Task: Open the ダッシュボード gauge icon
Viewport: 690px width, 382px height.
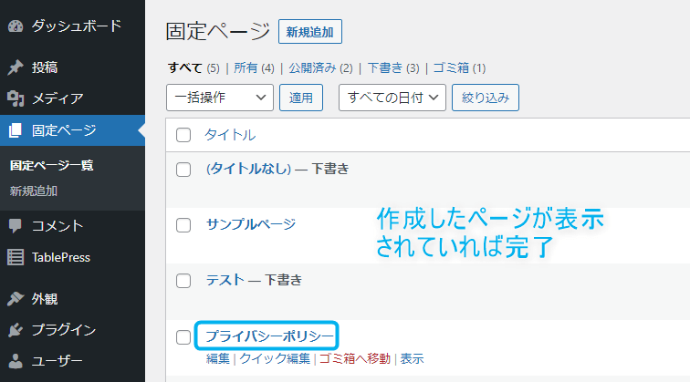Action: (16, 26)
